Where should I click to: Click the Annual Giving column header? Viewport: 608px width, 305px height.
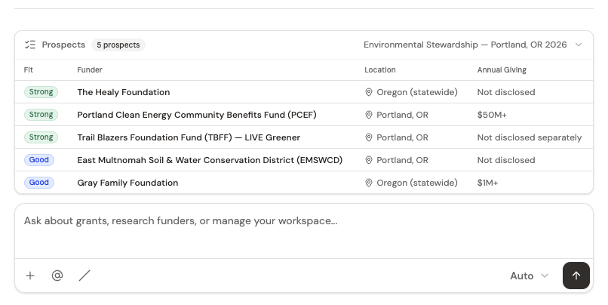click(x=502, y=70)
